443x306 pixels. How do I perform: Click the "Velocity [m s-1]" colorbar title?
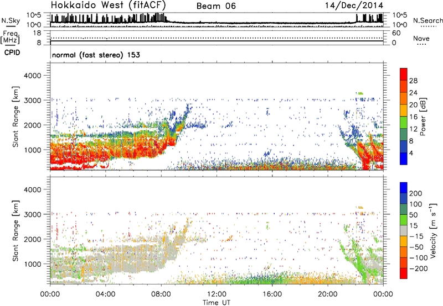(433, 230)
